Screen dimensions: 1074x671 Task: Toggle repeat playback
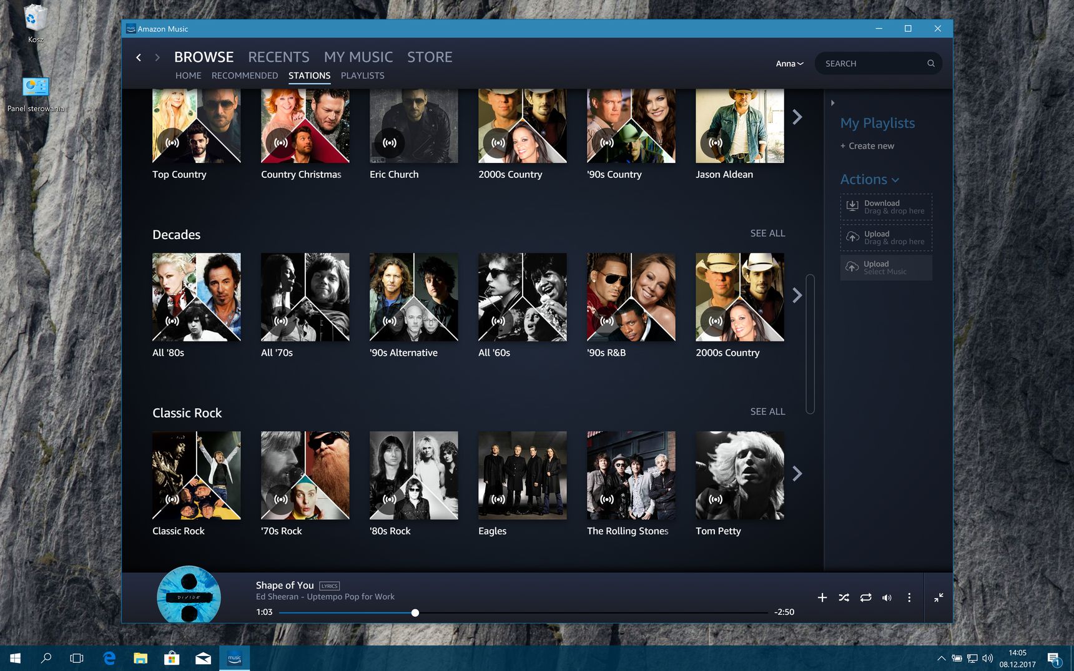tap(865, 597)
